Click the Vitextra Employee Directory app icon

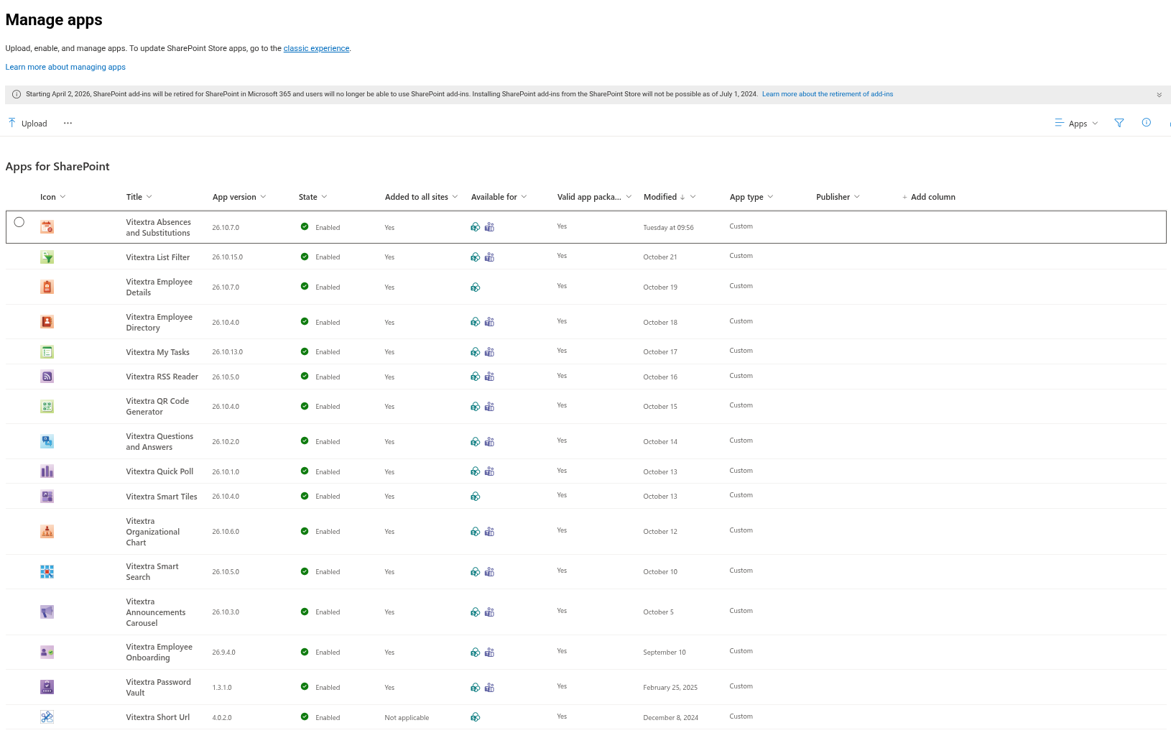tap(47, 322)
